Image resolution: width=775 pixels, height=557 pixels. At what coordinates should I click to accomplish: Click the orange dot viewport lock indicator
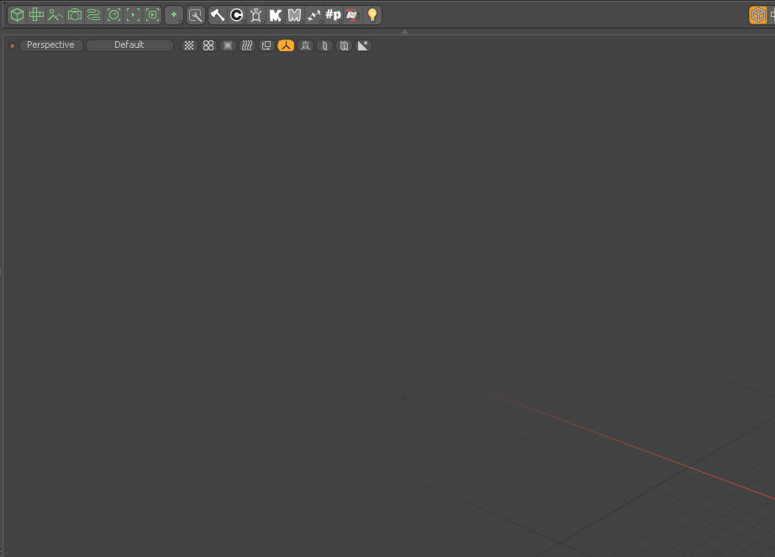click(x=12, y=45)
